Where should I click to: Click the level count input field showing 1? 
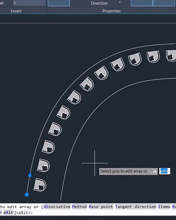(x=29, y=3)
